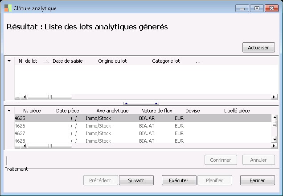The image size is (283, 196).
Task: Click the Confirmer button
Action: point(221,160)
